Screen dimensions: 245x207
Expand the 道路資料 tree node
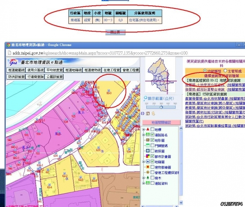point(144,183)
